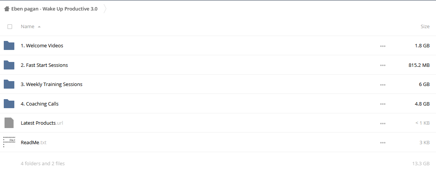The height and width of the screenshot is (172, 436).
Task: Open more options for Latest Products.url
Action: pos(382,124)
